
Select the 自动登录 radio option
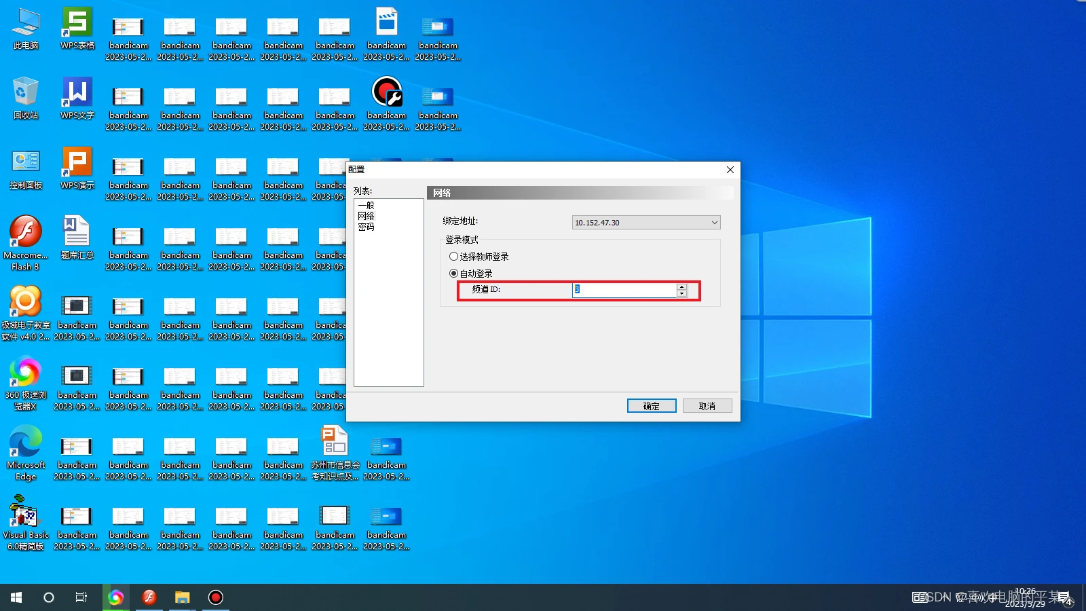click(454, 274)
